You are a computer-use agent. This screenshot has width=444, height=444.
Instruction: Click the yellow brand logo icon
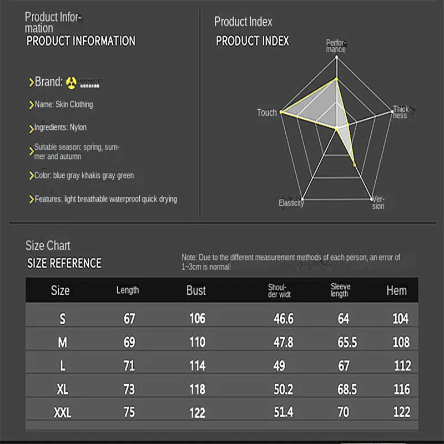[71, 82]
